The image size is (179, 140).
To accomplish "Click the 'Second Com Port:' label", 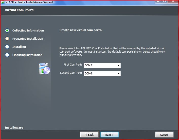I will pos(71,73).
